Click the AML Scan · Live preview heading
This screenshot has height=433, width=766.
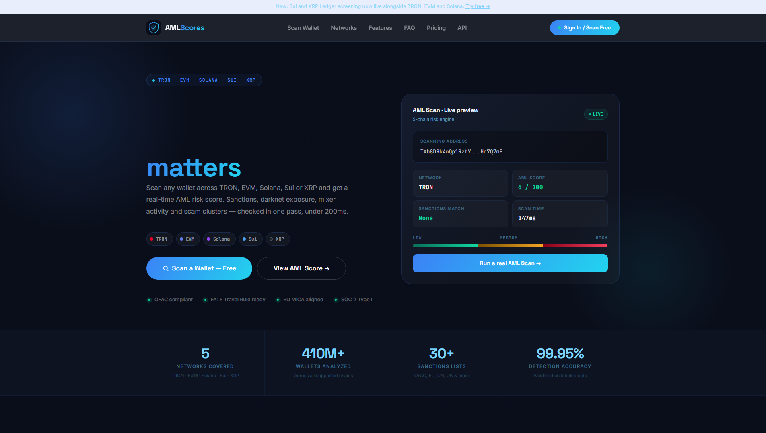tap(445, 110)
